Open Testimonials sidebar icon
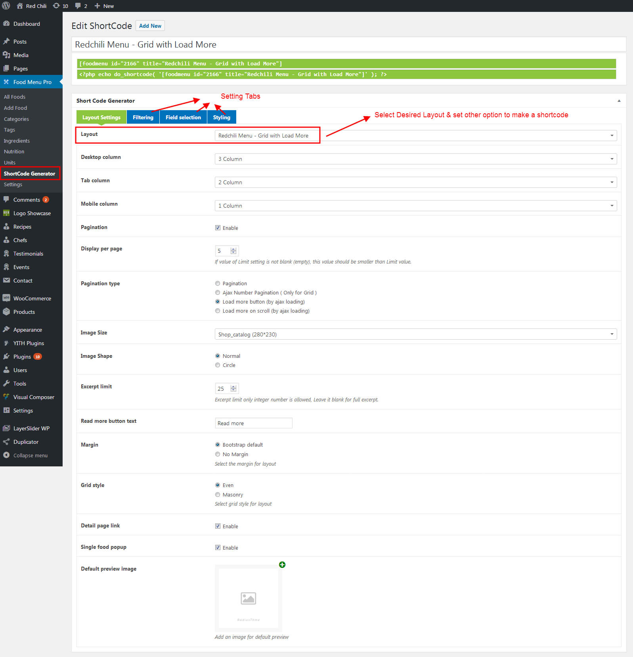This screenshot has width=633, height=657. [6, 254]
